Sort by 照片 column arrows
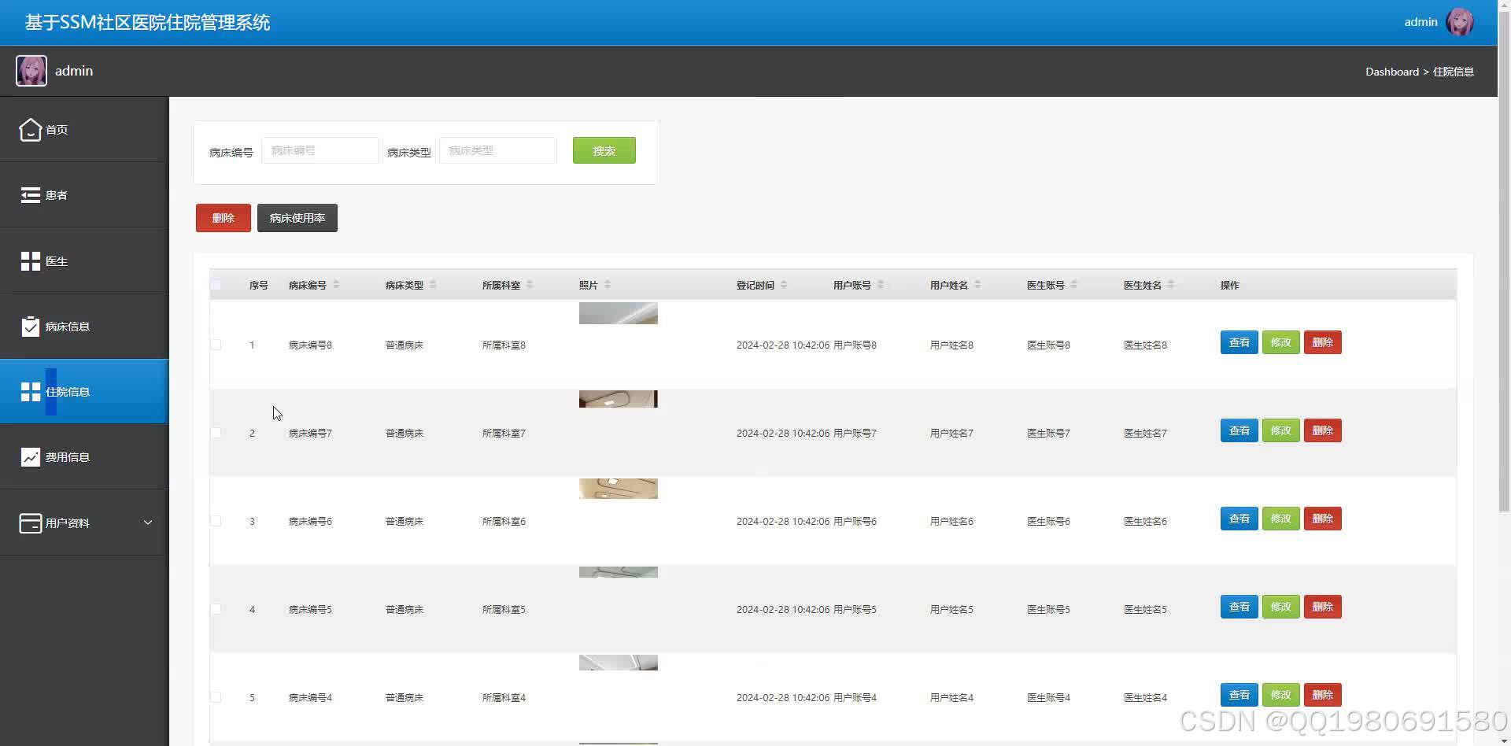 [x=608, y=284]
